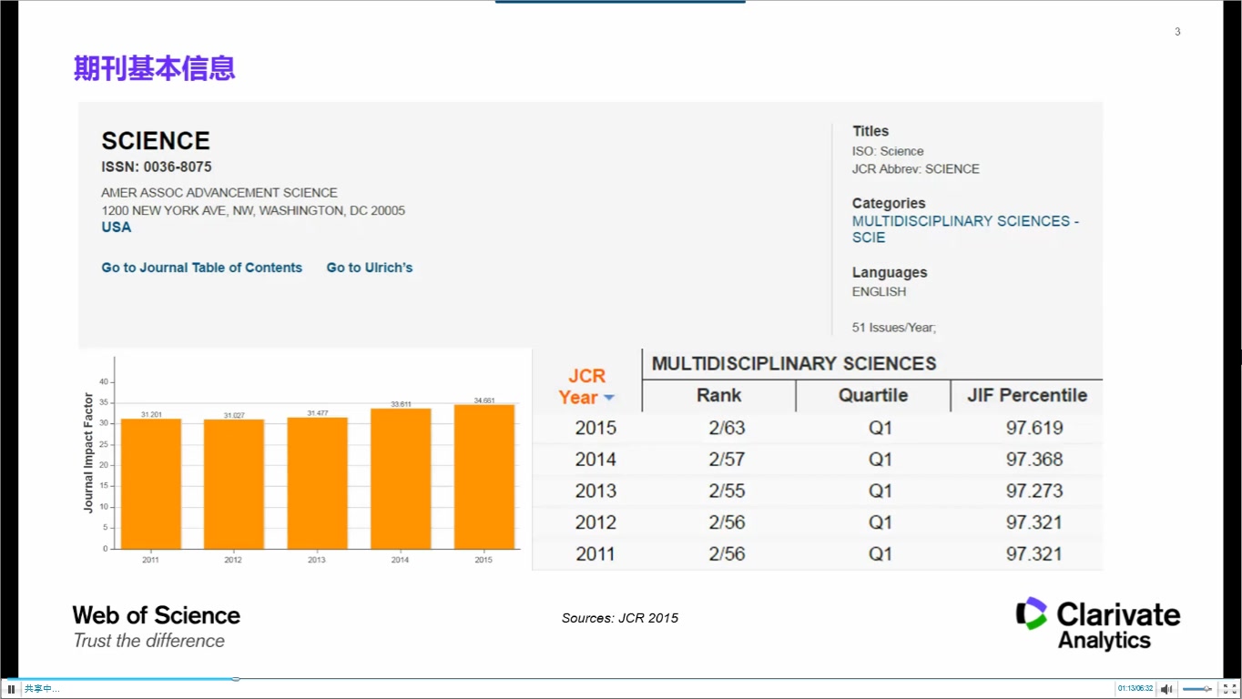Seek on the video progress bar

point(621,679)
